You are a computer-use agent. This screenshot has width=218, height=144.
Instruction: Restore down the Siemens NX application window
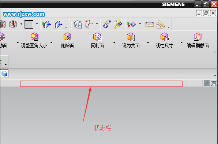tap(206, 4)
